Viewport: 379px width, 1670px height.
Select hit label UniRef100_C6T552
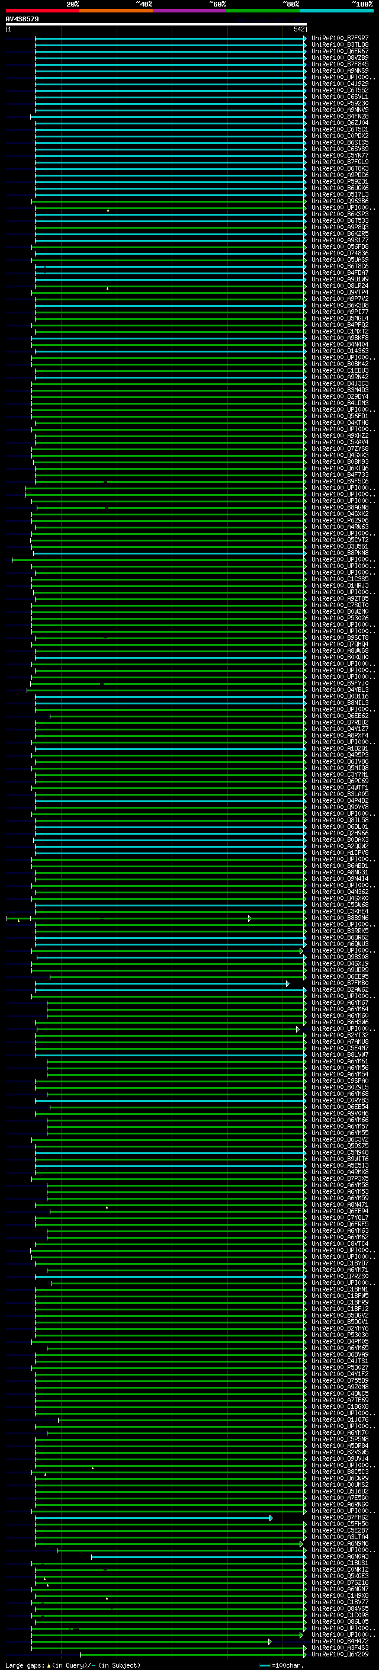click(x=340, y=90)
